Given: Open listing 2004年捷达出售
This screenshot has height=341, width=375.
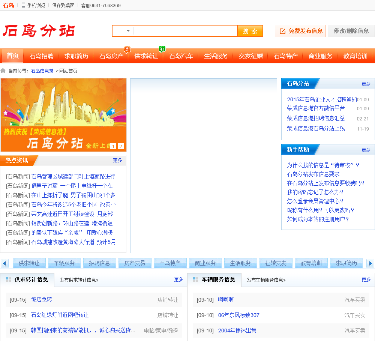Looking at the screenshot, I should 237,330.
